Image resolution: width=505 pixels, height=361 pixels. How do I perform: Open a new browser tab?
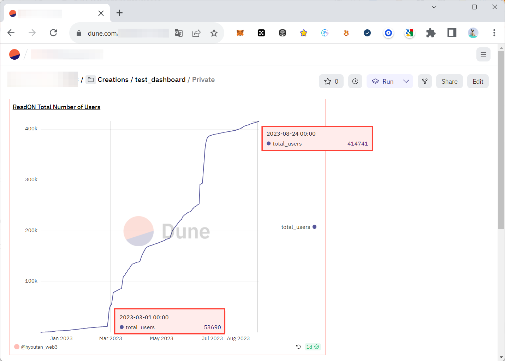click(119, 13)
